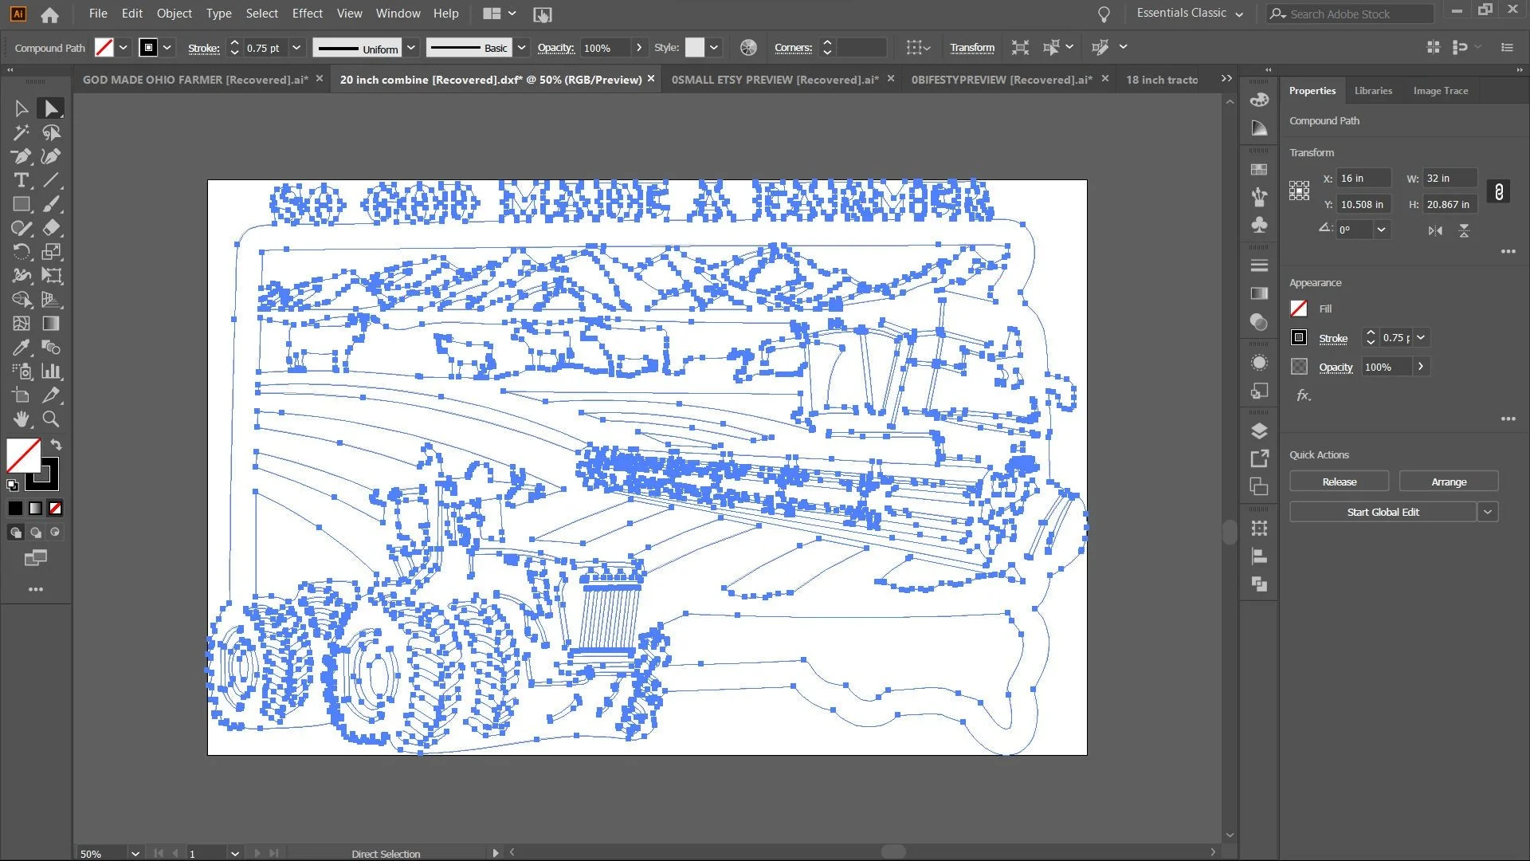Open the Start Global Edit options arrow

point(1488,512)
